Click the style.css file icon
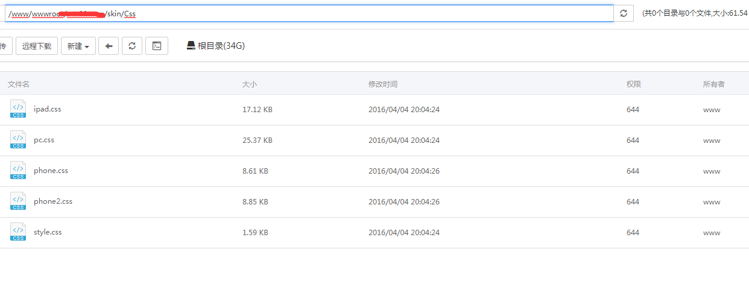The image size is (749, 281). (18, 232)
